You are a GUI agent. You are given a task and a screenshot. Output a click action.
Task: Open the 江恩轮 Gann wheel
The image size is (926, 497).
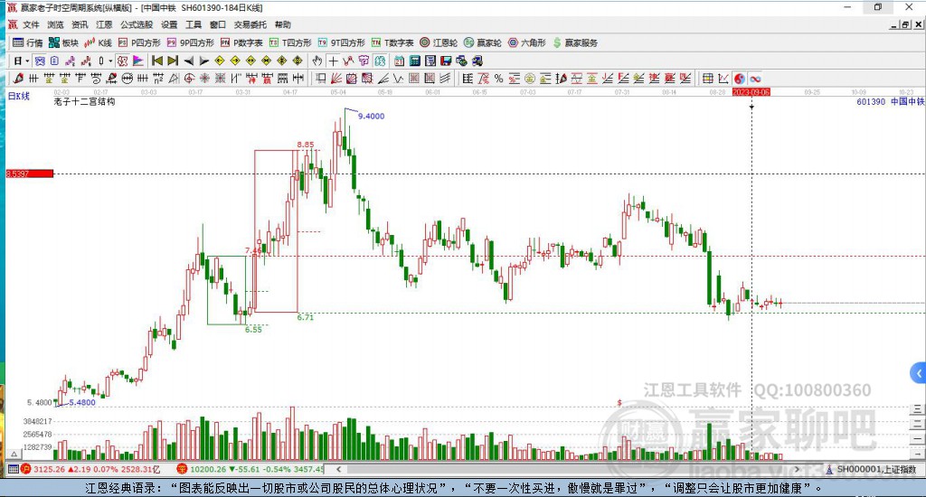click(x=439, y=42)
